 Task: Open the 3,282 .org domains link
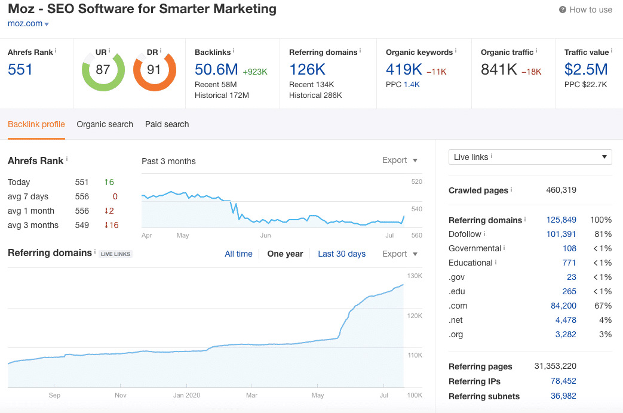coord(566,334)
